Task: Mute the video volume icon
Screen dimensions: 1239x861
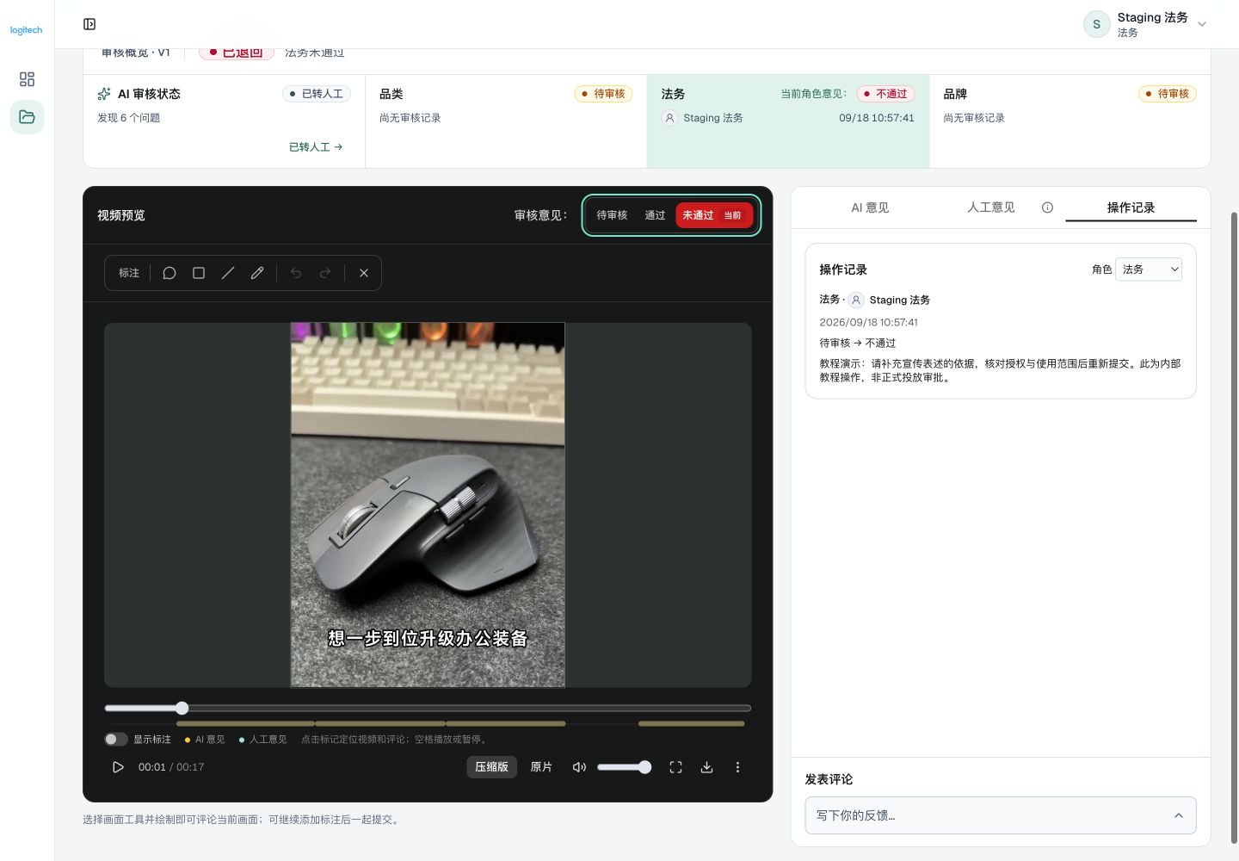Action: coord(579,767)
